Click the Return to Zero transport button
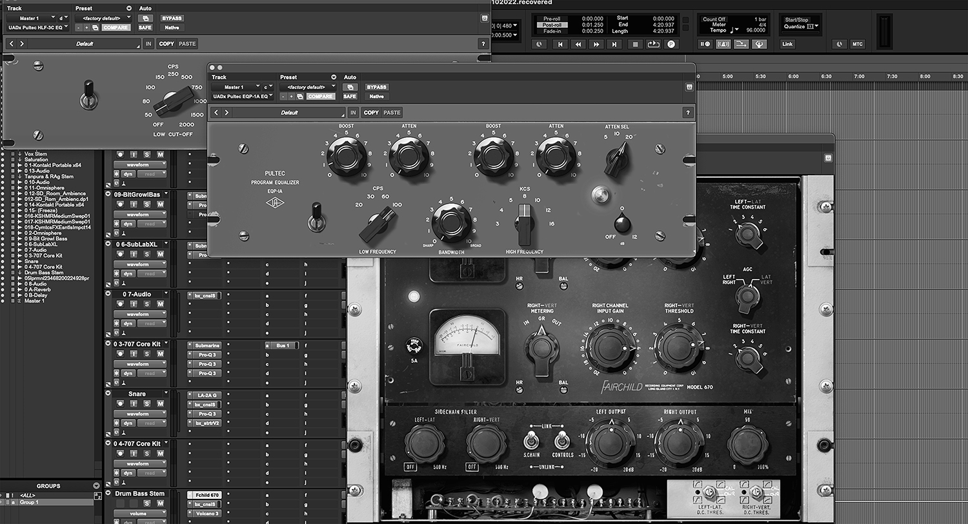968x524 pixels. pyautogui.click(x=560, y=44)
